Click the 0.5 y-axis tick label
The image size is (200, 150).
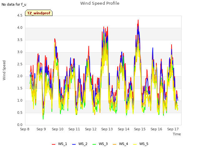20,112
